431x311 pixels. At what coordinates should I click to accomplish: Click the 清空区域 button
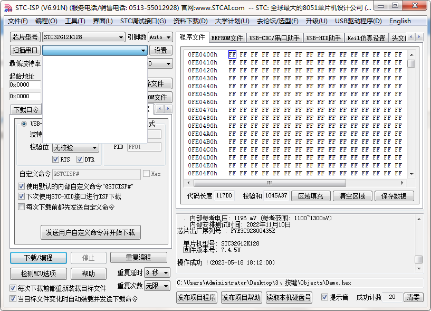click(x=352, y=196)
